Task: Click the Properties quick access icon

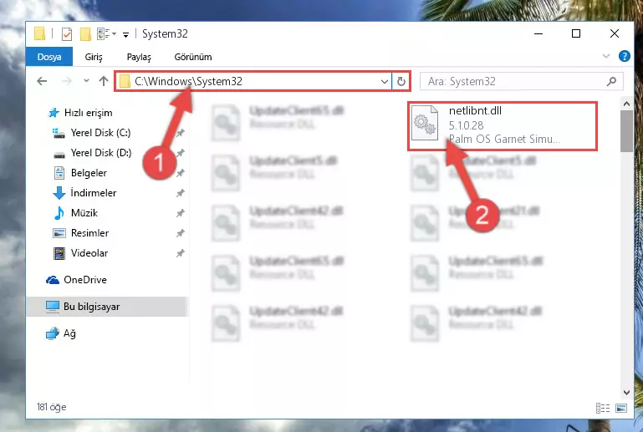Action: (x=67, y=34)
